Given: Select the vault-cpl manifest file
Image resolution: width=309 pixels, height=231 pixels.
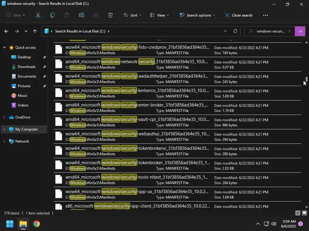Looking at the screenshot, I should 177,122.
